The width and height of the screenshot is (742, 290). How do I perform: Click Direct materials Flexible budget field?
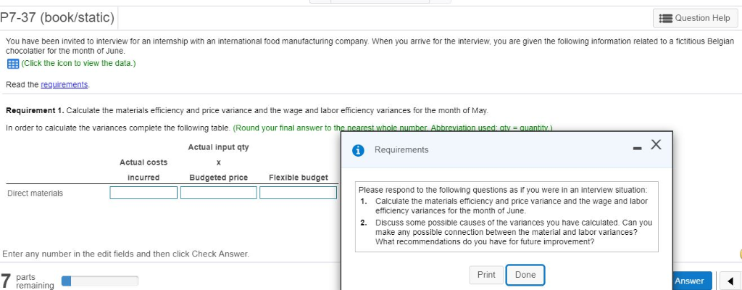pos(298,193)
